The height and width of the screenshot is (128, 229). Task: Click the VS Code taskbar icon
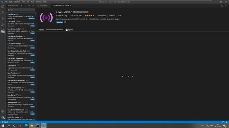44,126
